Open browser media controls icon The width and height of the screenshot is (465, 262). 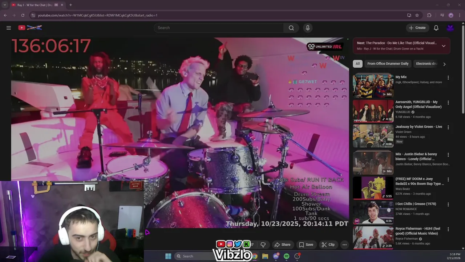pyautogui.click(x=442, y=15)
